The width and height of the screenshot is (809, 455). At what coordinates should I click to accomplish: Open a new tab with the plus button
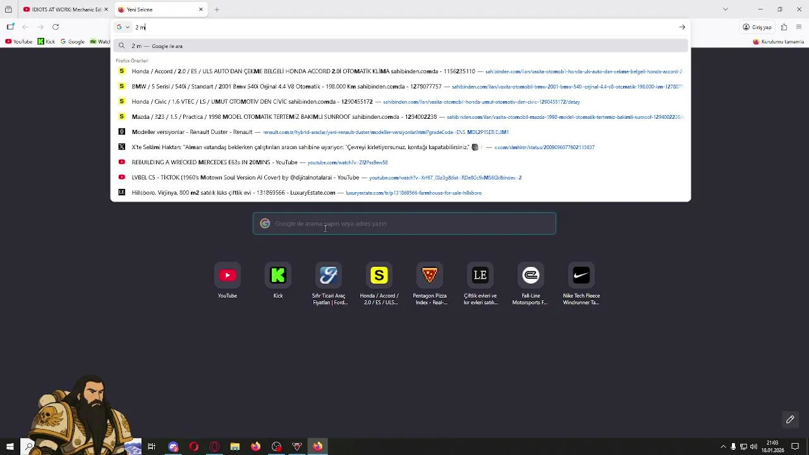pos(217,9)
